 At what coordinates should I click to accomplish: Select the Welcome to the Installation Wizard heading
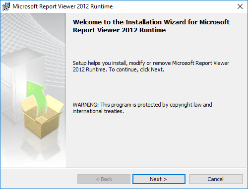[x=151, y=26]
